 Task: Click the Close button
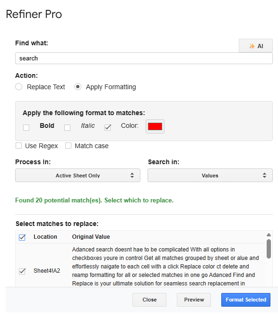click(x=149, y=300)
